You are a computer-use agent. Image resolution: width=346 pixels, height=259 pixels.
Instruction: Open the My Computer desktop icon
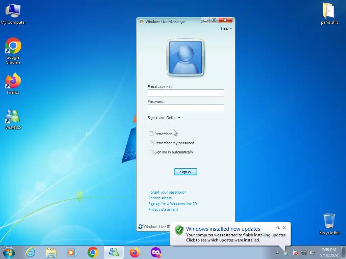tap(13, 13)
